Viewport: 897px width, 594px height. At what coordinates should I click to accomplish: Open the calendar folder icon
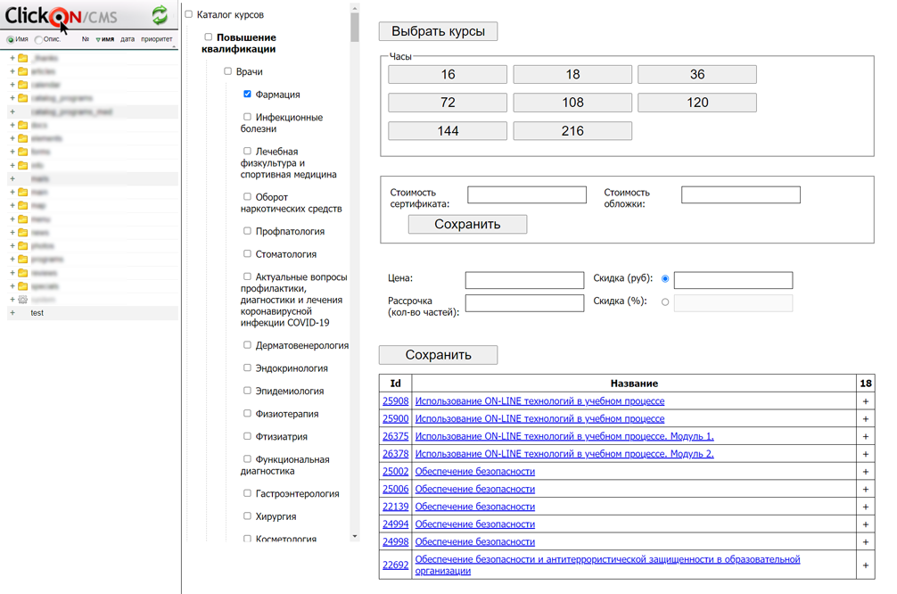[23, 85]
